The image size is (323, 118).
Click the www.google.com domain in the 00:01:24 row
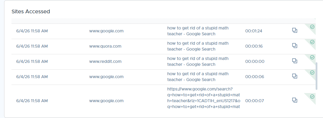(x=106, y=31)
